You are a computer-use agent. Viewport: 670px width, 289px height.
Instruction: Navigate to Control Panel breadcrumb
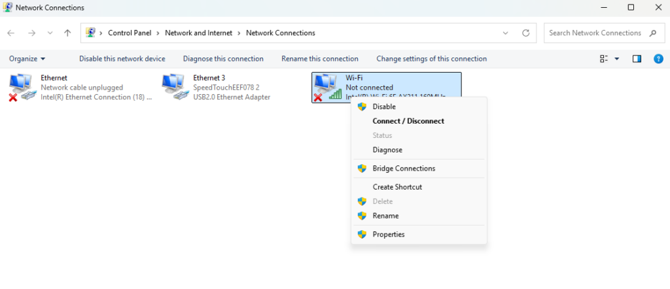pyautogui.click(x=130, y=33)
